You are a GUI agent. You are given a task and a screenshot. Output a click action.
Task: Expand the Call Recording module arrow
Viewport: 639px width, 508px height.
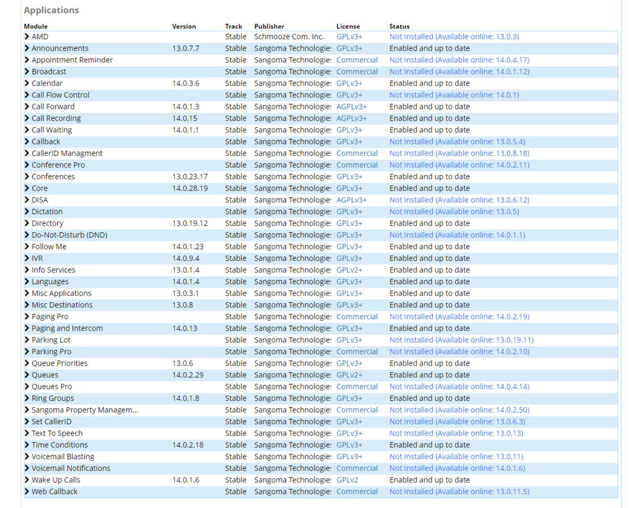click(x=27, y=118)
